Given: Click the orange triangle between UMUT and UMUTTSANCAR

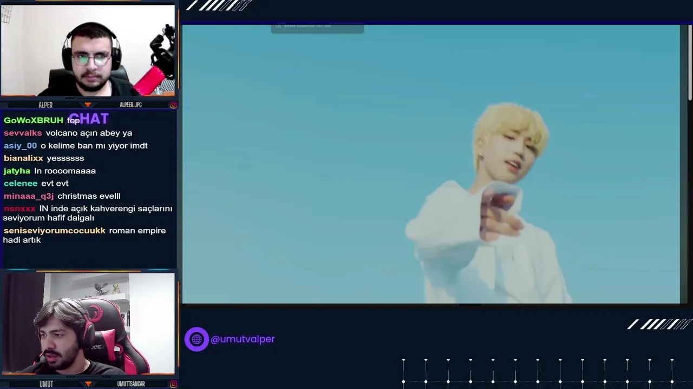Looking at the screenshot, I should [x=88, y=384].
